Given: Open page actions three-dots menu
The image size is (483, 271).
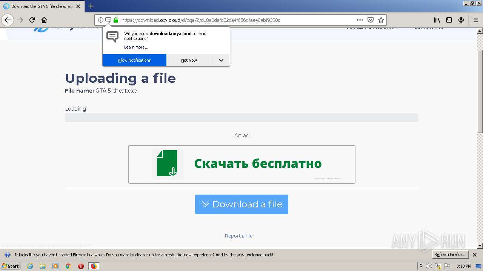Looking at the screenshot, I should coord(360,20).
